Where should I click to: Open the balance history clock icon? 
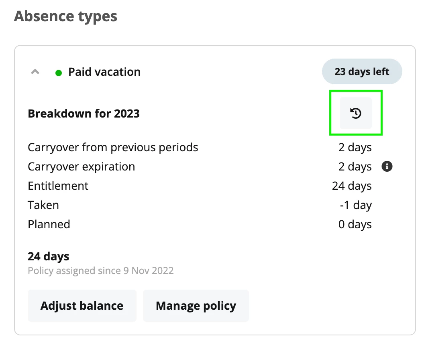(356, 113)
